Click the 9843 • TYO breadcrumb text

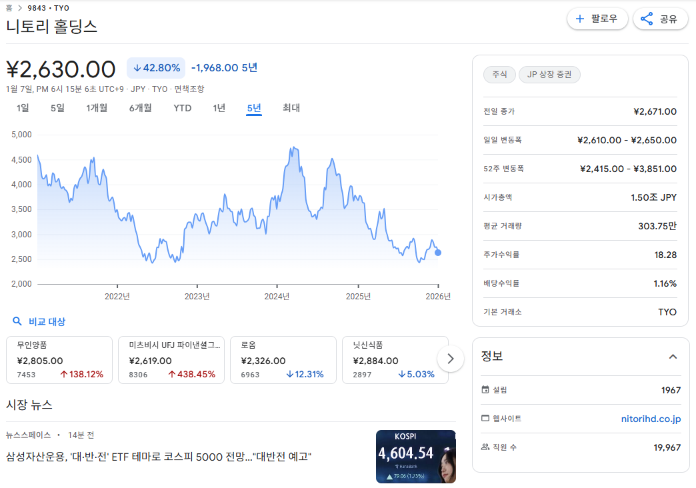coord(49,8)
